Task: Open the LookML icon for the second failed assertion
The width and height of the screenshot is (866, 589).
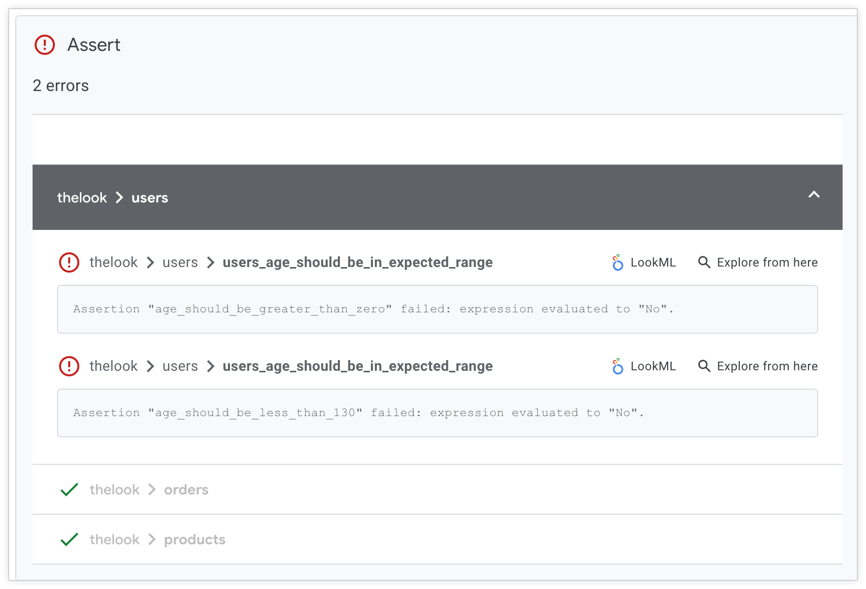Action: [x=617, y=366]
